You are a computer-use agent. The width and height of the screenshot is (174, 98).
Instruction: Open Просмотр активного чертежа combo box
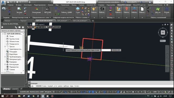(13, 30)
